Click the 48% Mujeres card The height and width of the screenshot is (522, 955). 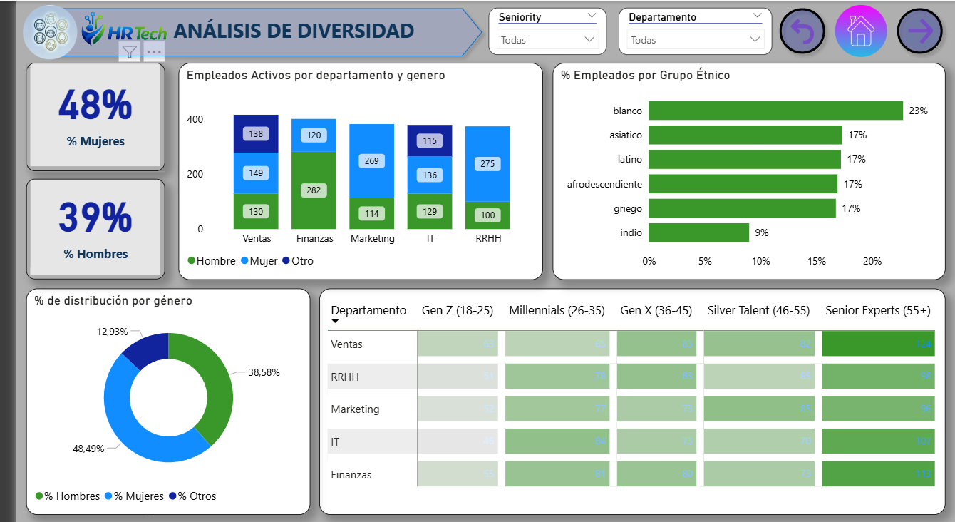95,117
